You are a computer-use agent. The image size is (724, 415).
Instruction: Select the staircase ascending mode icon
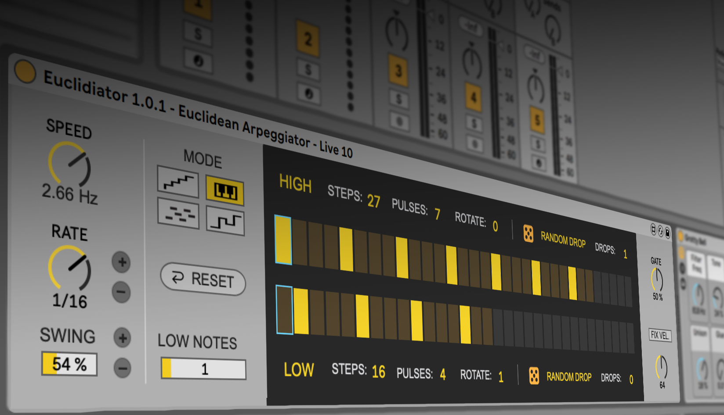pyautogui.click(x=178, y=181)
